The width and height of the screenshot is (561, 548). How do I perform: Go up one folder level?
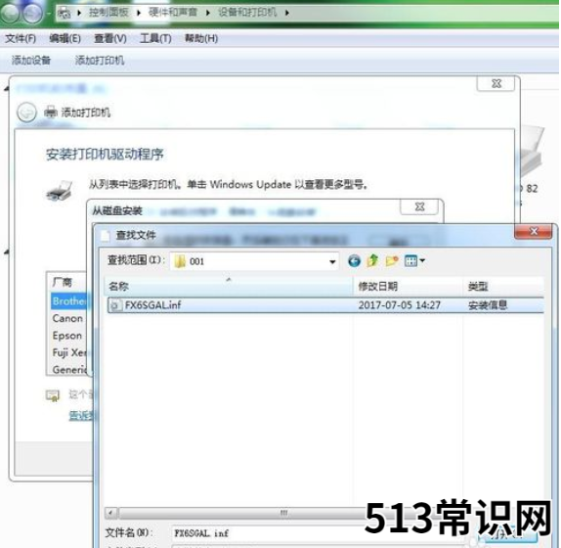click(x=372, y=260)
